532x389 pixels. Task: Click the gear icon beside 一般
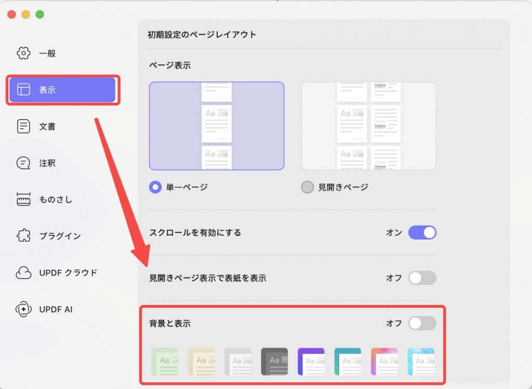coord(23,53)
